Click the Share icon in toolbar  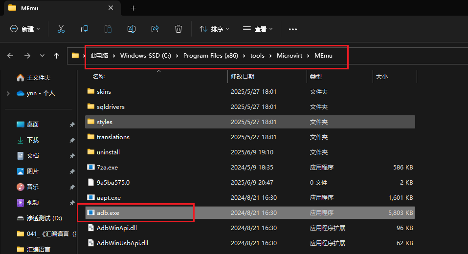click(155, 29)
